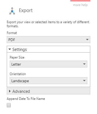Click the Export icon beside the title
97x114 pixels.
pos(12,11)
